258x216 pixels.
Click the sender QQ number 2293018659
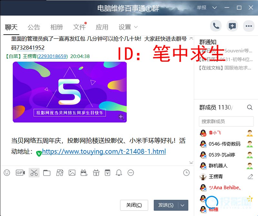click(53, 57)
